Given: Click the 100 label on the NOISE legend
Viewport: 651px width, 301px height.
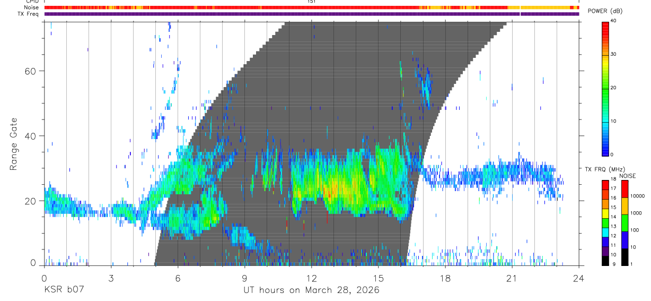Looking at the screenshot, I should 635,230.
